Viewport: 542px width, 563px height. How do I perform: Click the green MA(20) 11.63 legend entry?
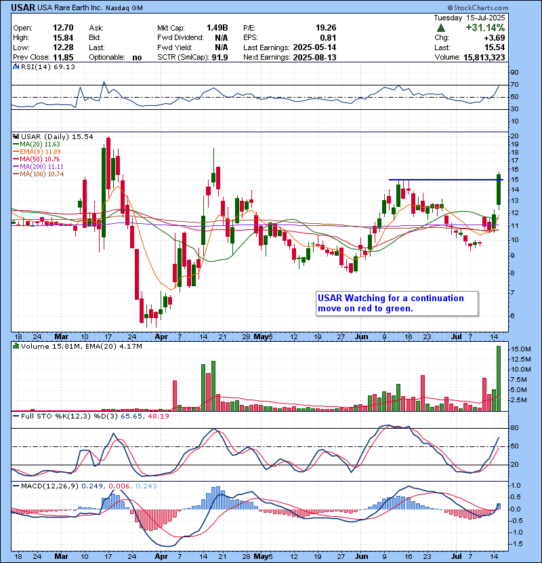click(37, 144)
